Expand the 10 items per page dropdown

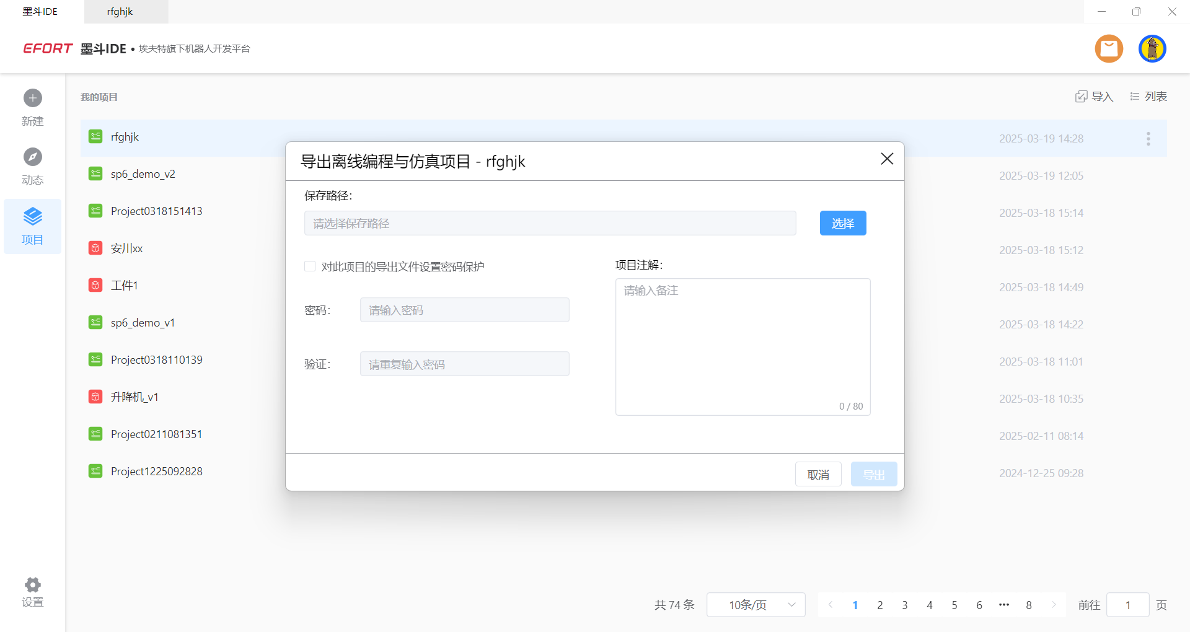(756, 605)
